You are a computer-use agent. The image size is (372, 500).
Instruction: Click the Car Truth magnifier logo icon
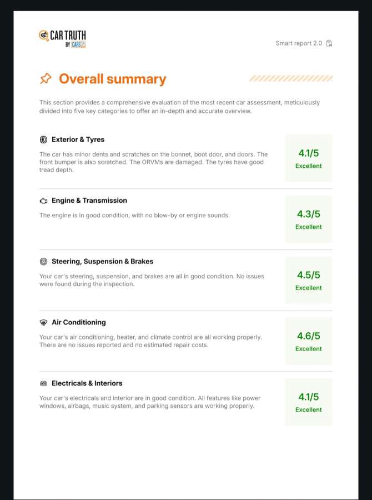tap(44, 36)
